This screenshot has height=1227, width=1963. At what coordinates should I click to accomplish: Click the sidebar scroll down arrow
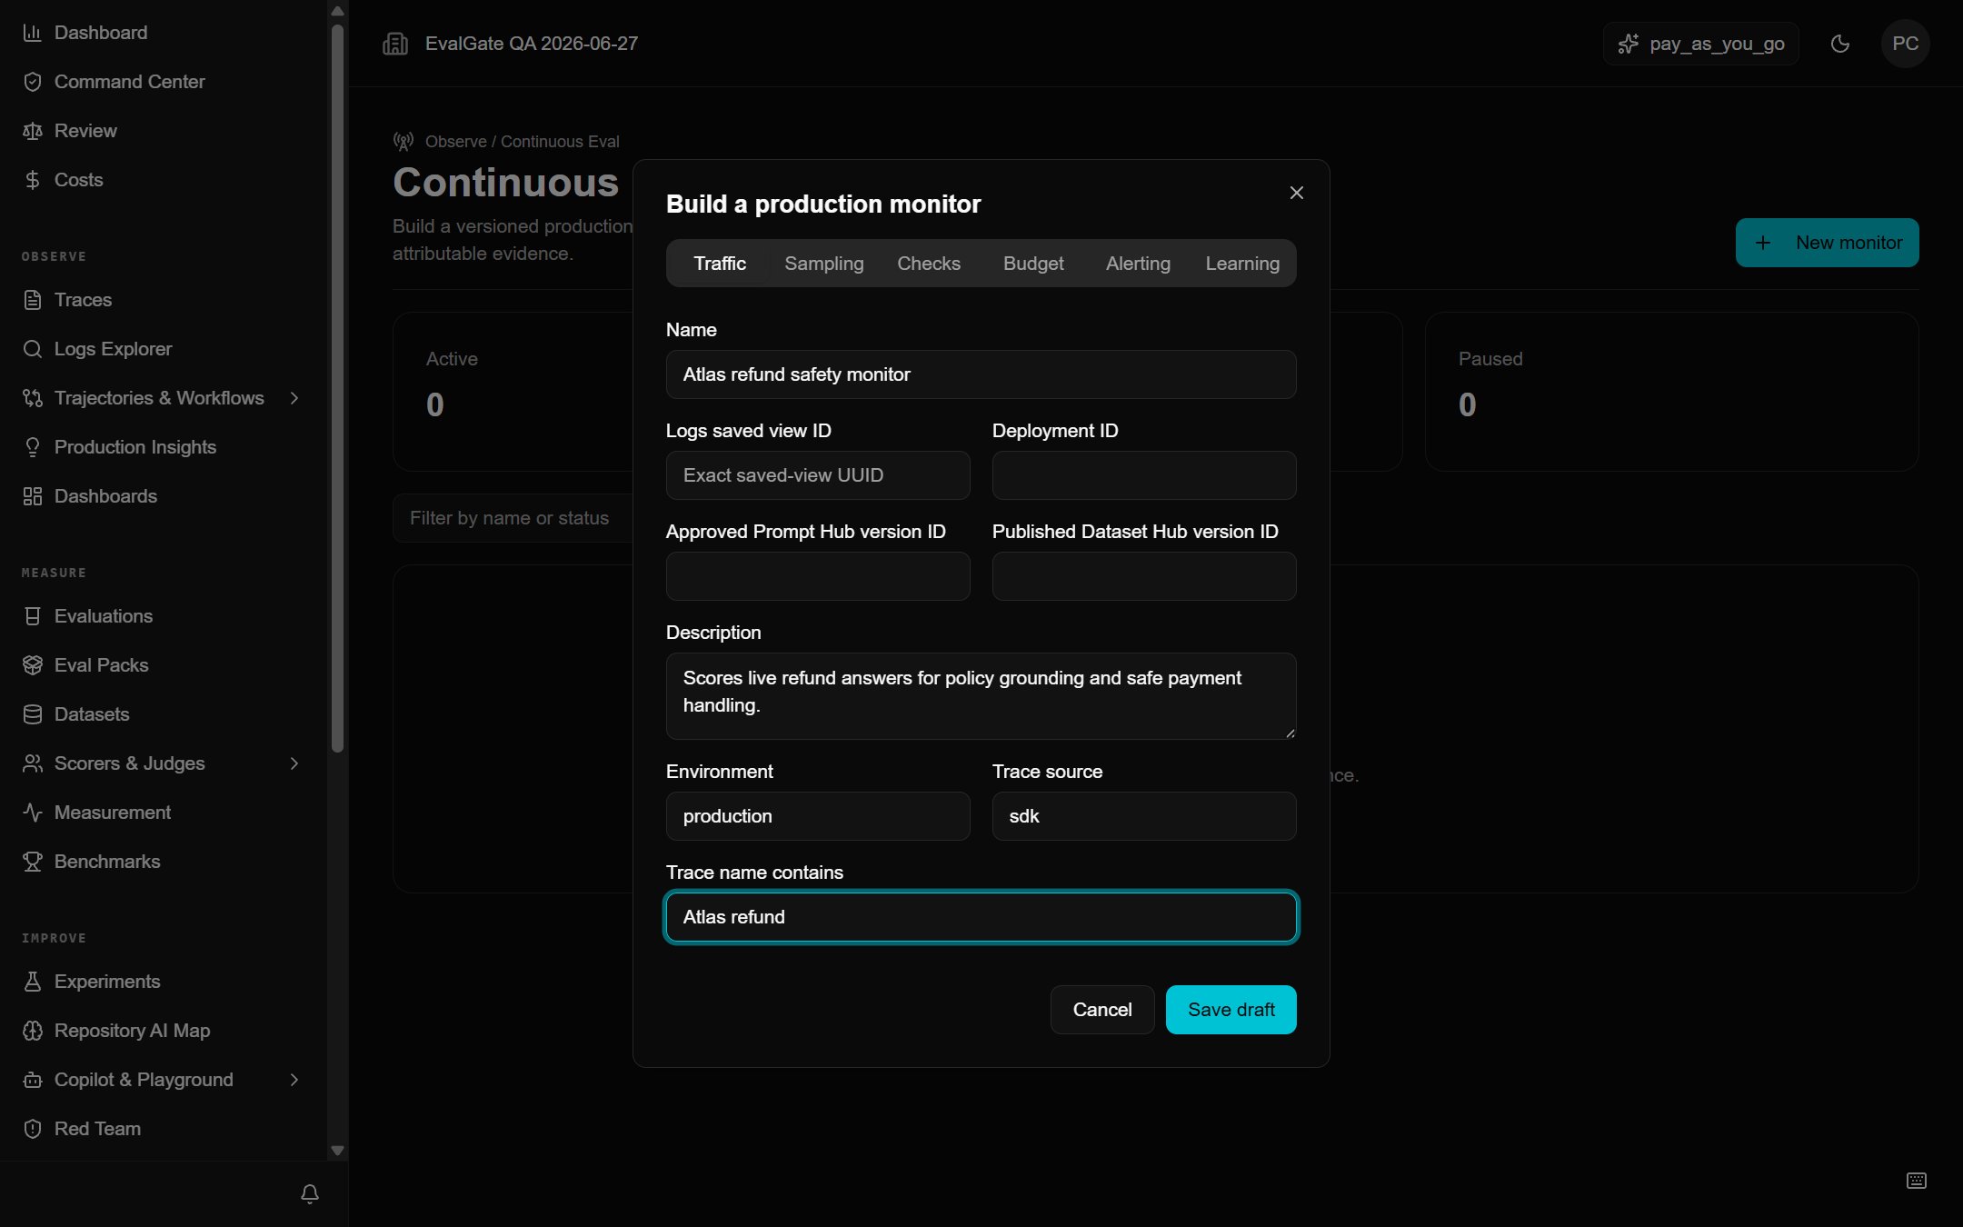[337, 1151]
